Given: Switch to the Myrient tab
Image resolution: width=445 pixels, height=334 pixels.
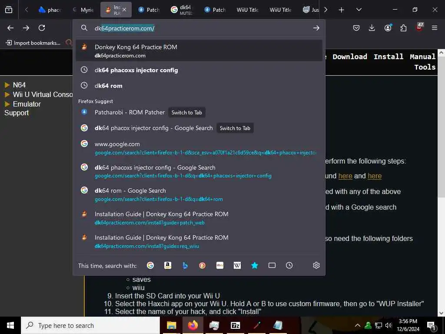Looking at the screenshot, I should [83, 10].
